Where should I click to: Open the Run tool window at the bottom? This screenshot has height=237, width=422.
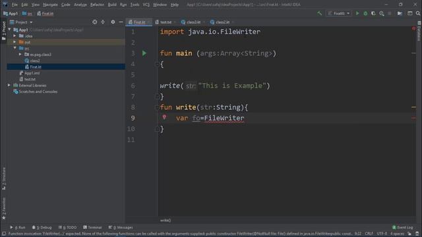(x=18, y=227)
